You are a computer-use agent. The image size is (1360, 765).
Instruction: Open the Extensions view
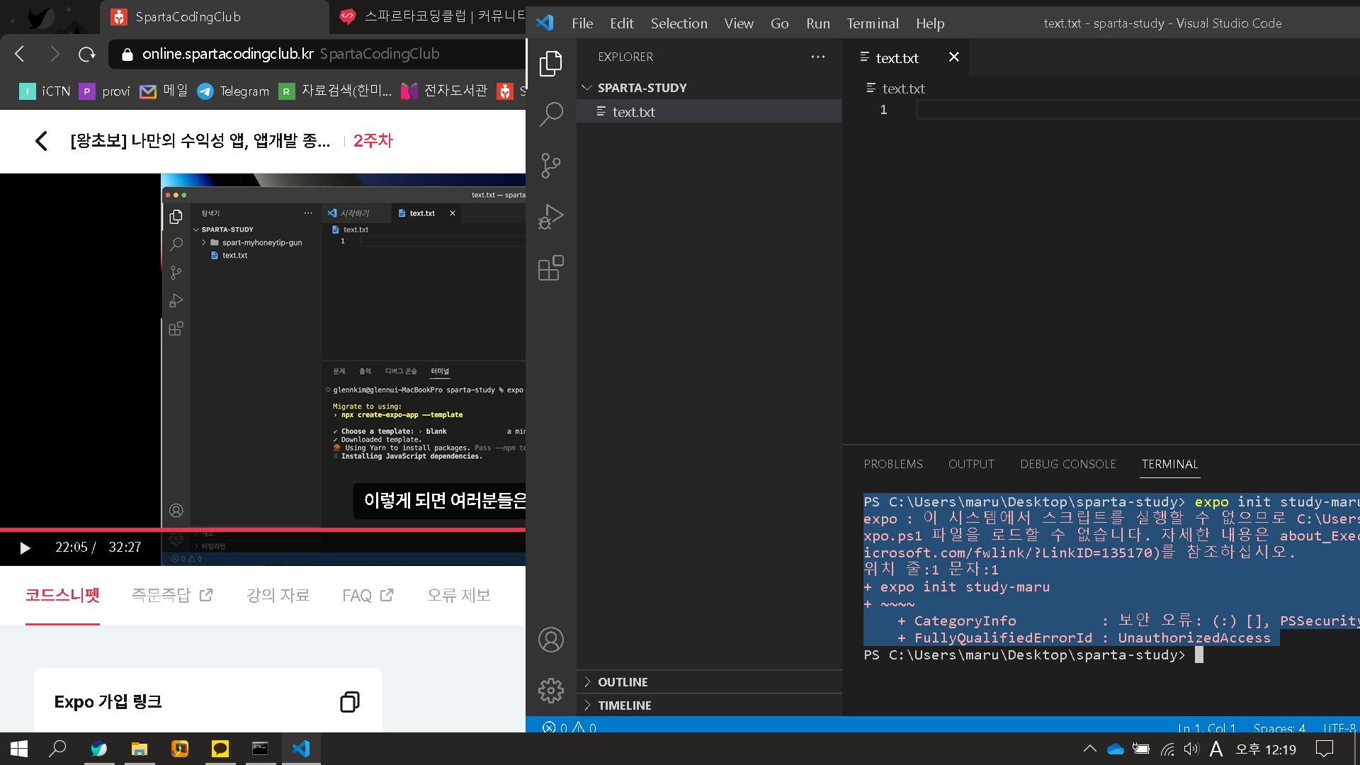[x=550, y=268]
